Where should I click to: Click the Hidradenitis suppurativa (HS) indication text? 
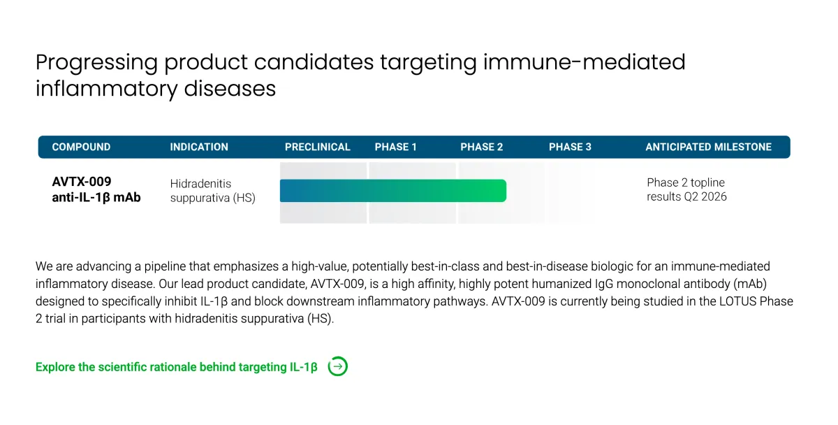(x=212, y=191)
